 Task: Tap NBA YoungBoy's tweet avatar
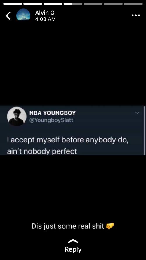pyautogui.click(x=17, y=116)
